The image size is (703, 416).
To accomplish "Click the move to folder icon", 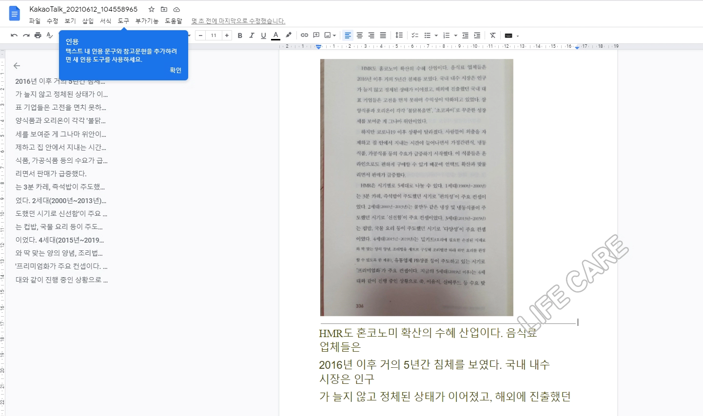I will pos(164,9).
